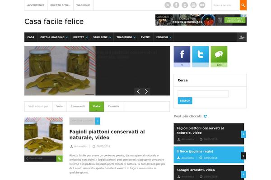The image size is (271, 180).
Task: Select the Casuale sorting tab
Action: tap(113, 106)
